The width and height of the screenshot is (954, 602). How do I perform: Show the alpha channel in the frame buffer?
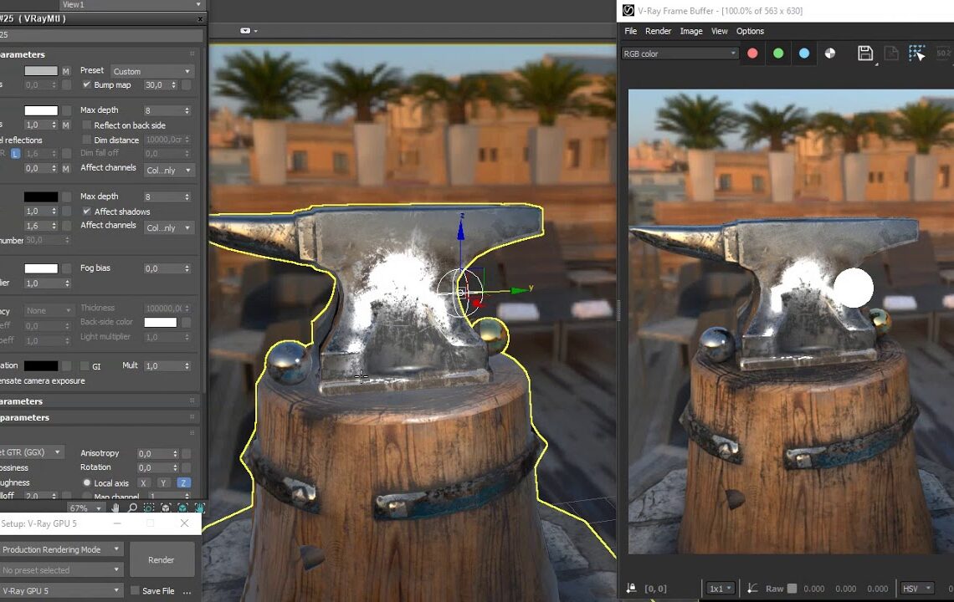[829, 53]
